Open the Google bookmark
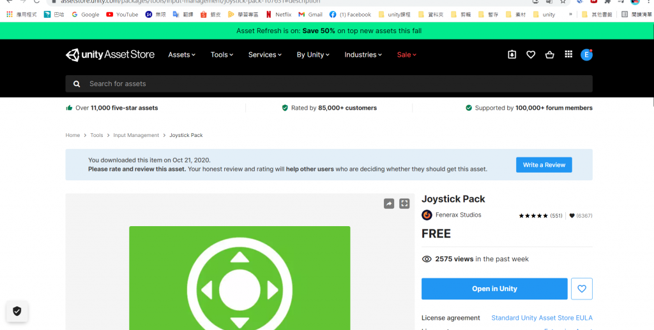This screenshot has height=330, width=654. (x=86, y=15)
